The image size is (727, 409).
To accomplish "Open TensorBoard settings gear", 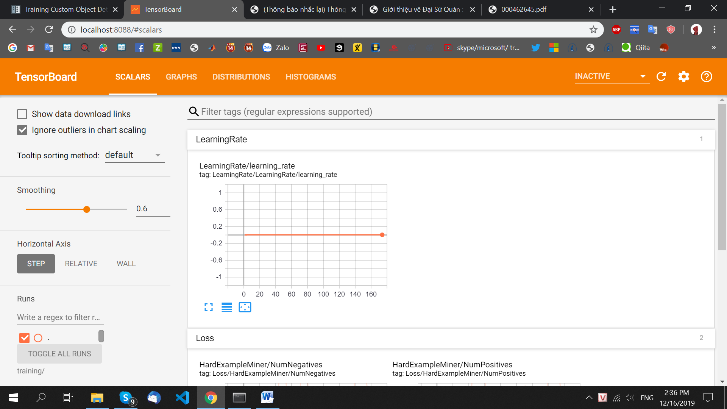I will coord(684,76).
